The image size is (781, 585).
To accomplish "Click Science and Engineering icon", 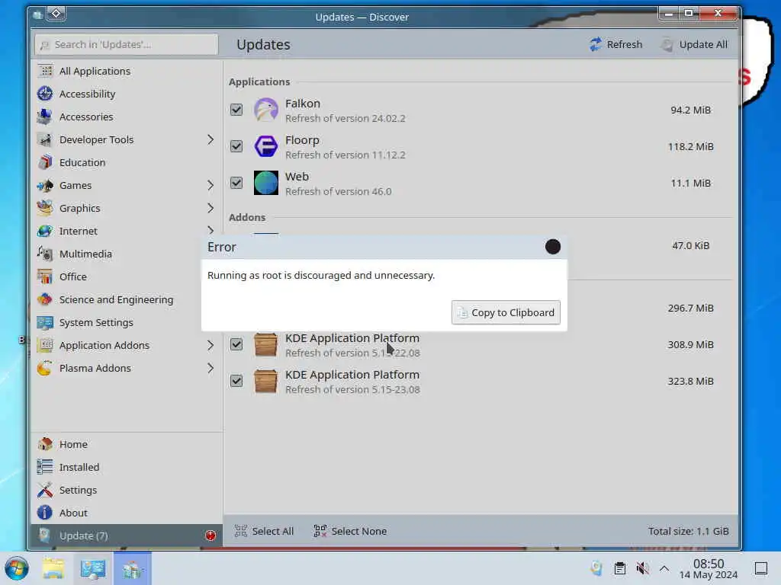I will pyautogui.click(x=45, y=300).
